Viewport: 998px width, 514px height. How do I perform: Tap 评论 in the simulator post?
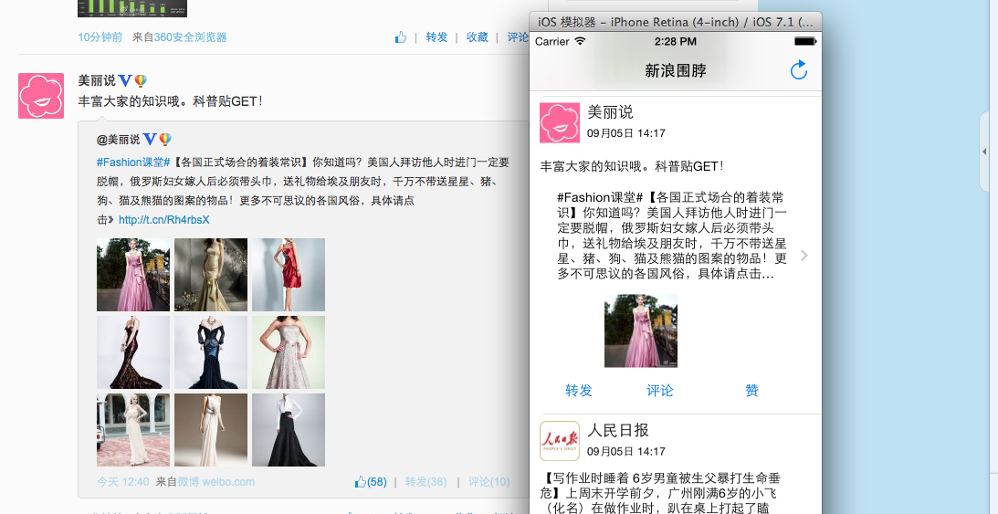click(x=659, y=390)
